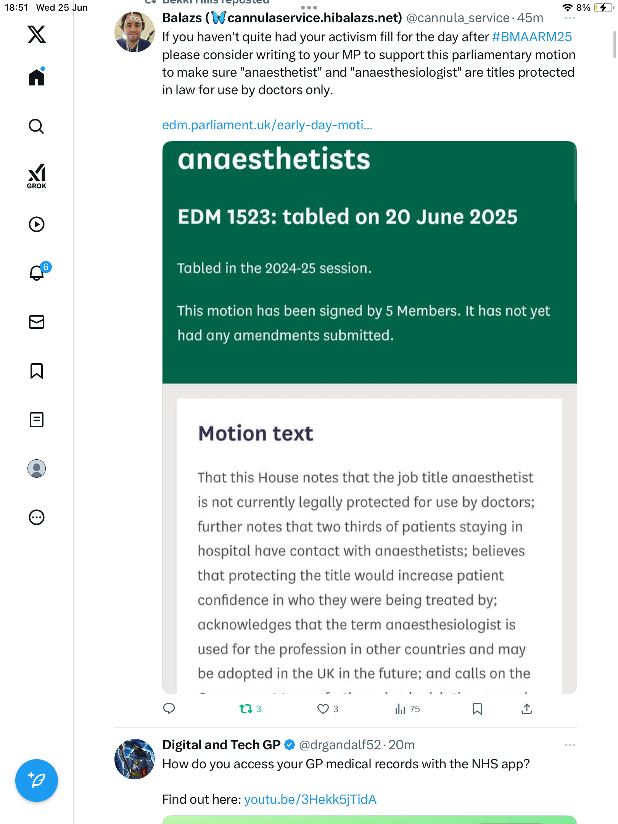Open the Search magnifier icon

click(x=37, y=126)
